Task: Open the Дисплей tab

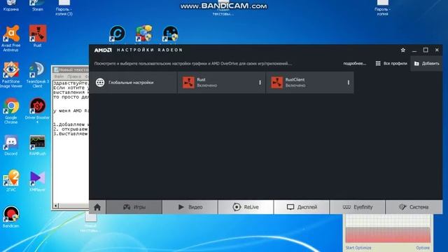Action: 302,207
